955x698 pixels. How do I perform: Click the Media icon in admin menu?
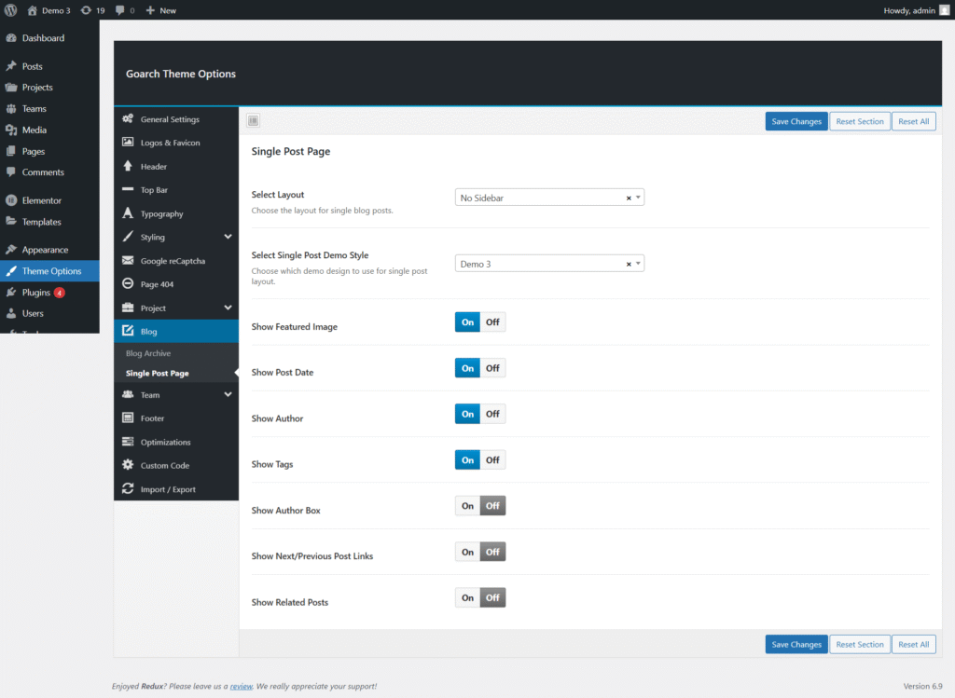click(11, 130)
